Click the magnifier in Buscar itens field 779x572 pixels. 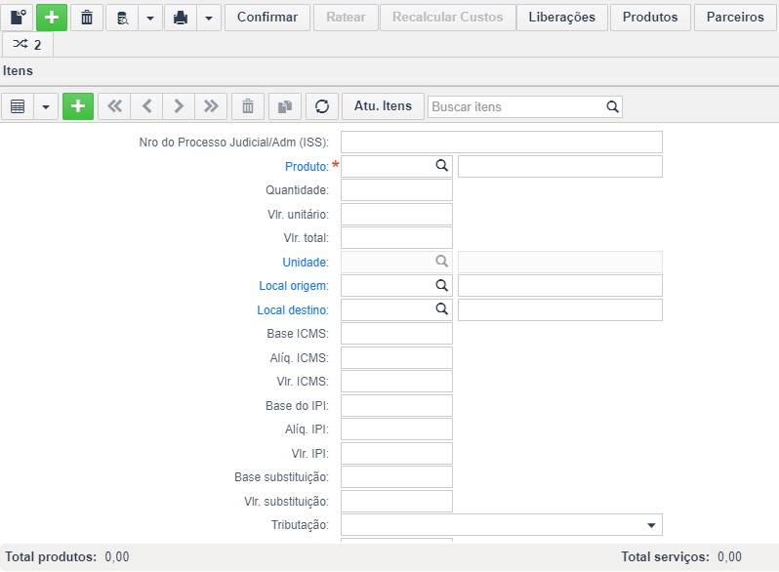point(613,106)
